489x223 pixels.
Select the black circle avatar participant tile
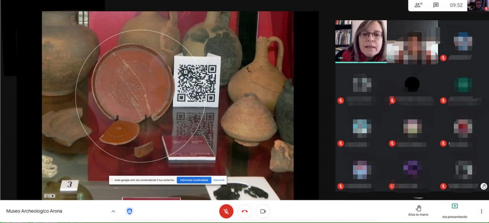(x=412, y=84)
